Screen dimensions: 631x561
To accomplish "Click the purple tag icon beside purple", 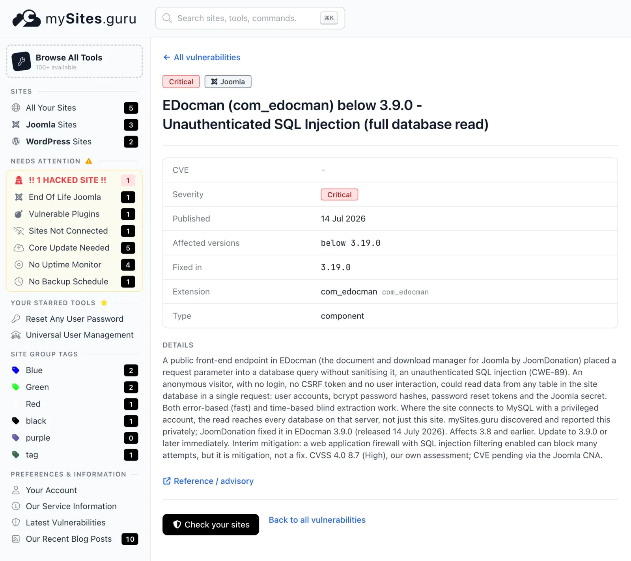I will click(x=16, y=438).
